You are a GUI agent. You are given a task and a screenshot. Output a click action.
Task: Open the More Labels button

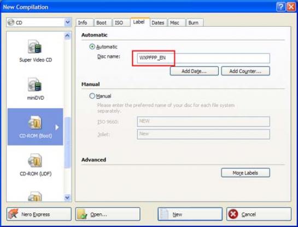pos(246,173)
